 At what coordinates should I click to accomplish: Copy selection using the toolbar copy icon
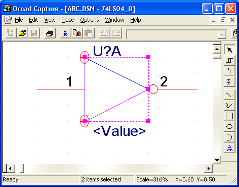pos(76,33)
